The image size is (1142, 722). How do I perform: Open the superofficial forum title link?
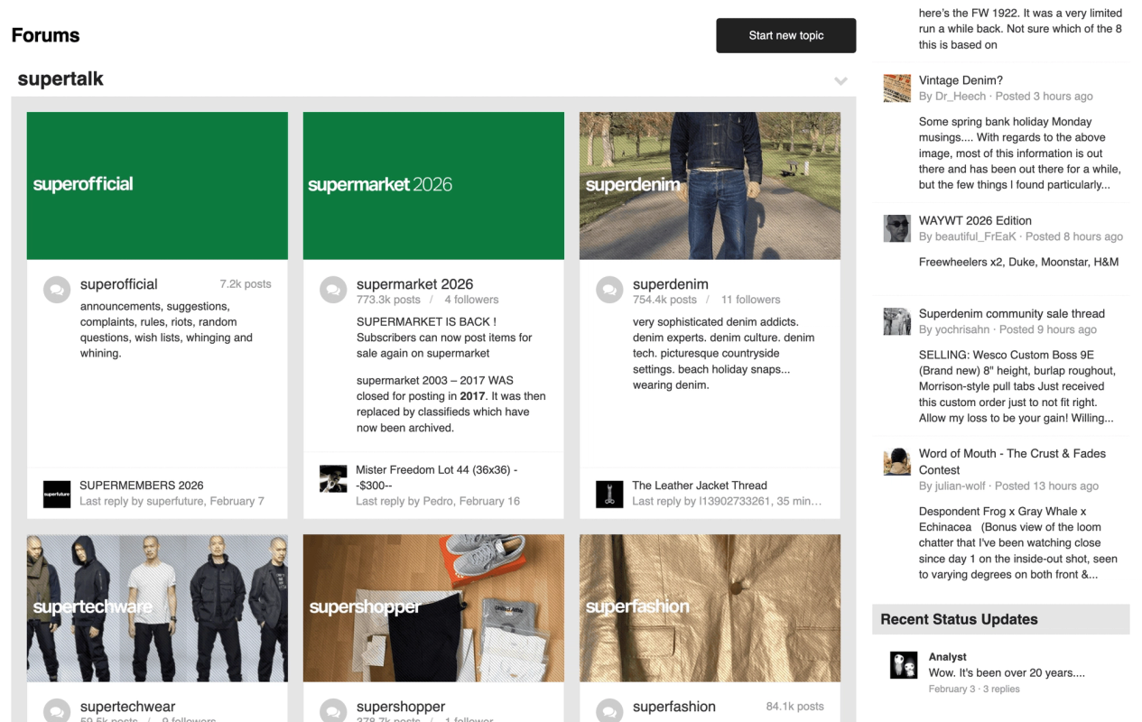pyautogui.click(x=118, y=284)
